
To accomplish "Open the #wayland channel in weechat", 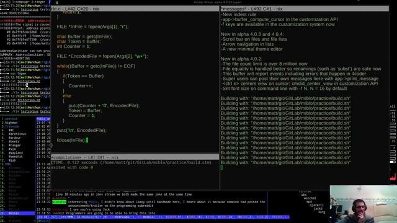I will click(16, 153).
